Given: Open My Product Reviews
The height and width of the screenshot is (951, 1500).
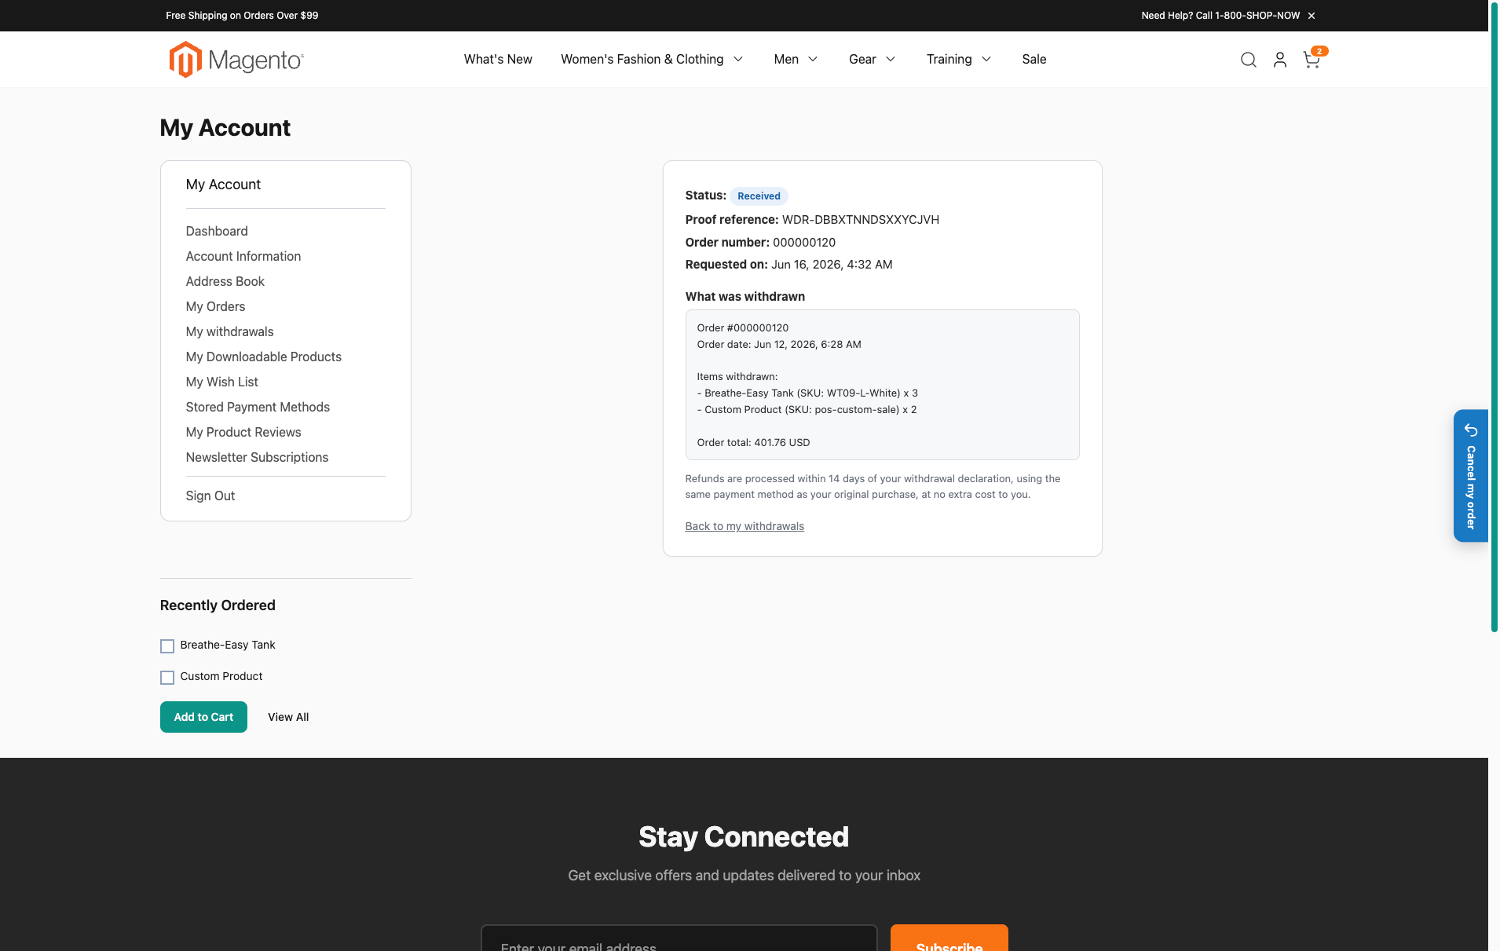Looking at the screenshot, I should [243, 432].
